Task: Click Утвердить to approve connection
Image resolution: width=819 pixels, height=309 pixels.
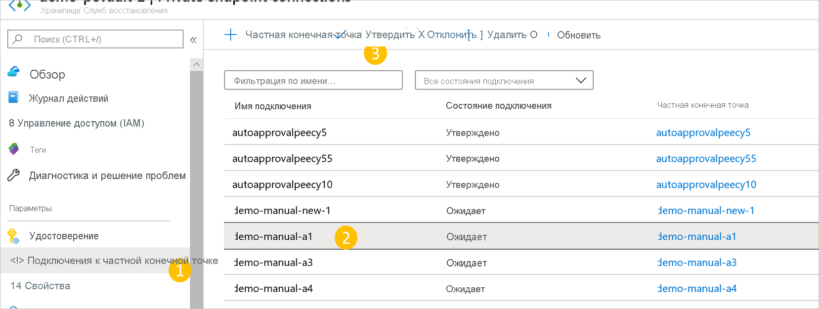Action: point(390,35)
